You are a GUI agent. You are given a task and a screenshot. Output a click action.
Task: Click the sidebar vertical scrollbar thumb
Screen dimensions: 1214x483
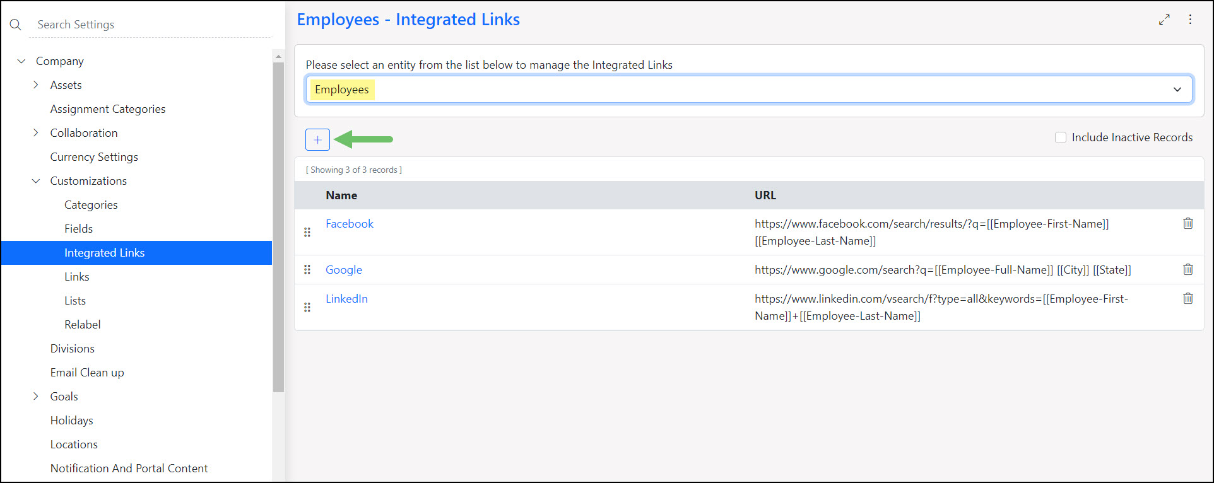coord(278,227)
